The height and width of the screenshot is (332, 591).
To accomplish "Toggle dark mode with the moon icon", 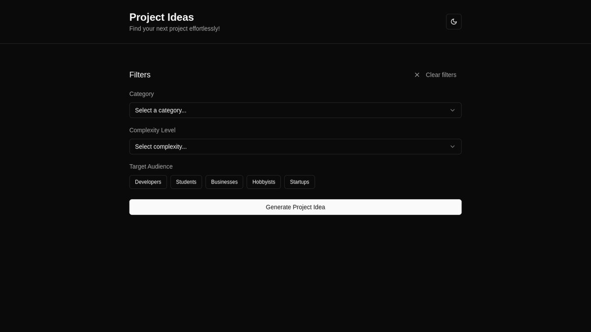I will 454,22.
